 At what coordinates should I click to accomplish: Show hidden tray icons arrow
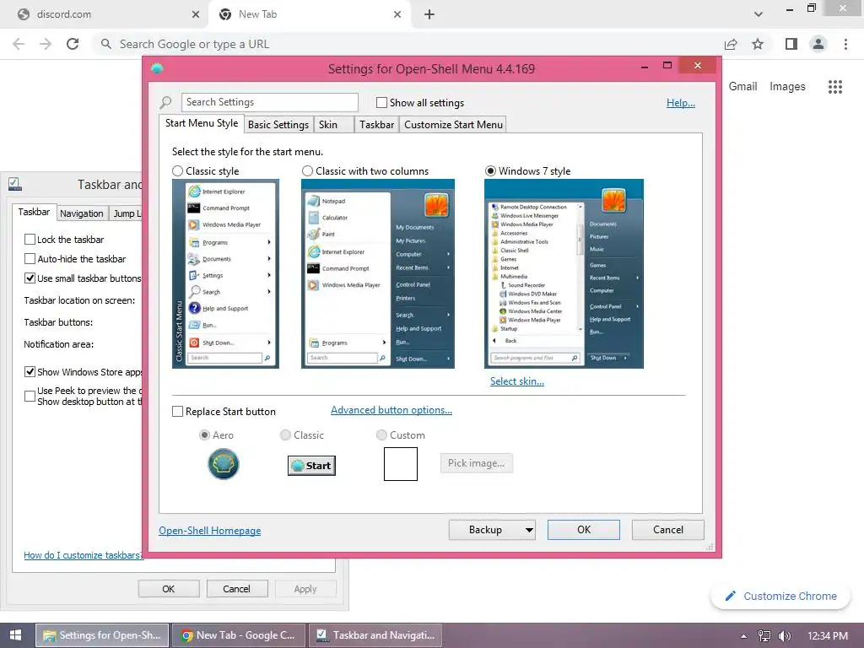coord(744,636)
